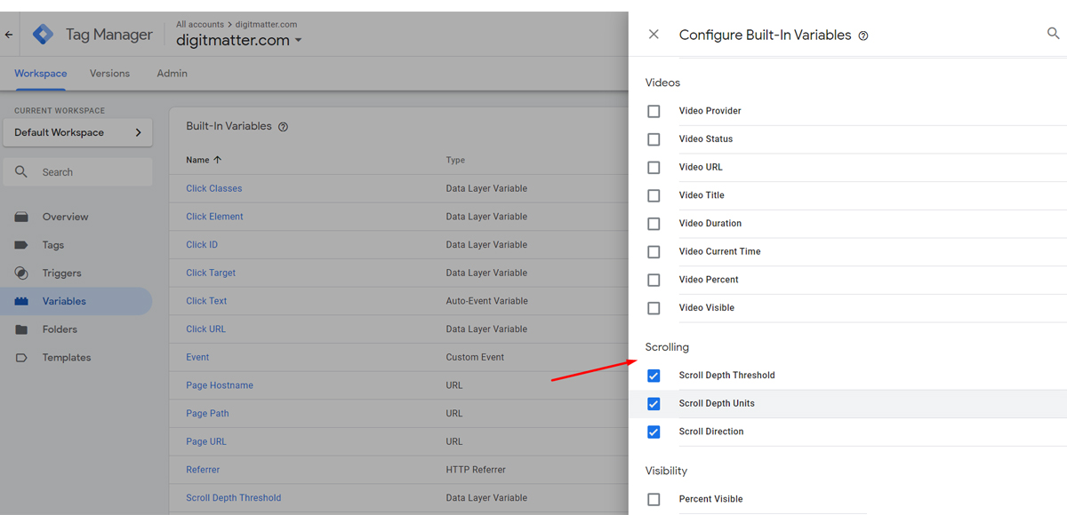The width and height of the screenshot is (1067, 515).
Task: Open the Admin tab
Action: (172, 73)
